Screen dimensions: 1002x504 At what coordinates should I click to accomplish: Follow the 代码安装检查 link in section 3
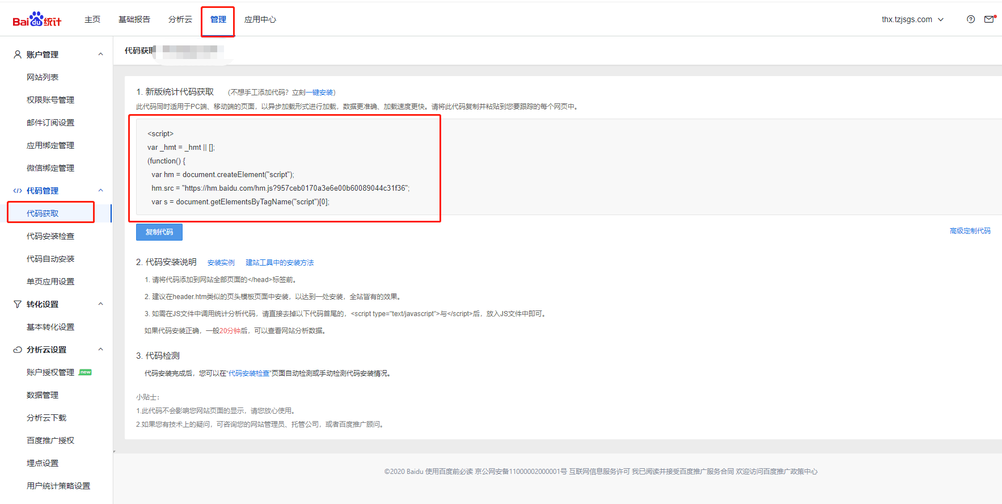click(249, 373)
